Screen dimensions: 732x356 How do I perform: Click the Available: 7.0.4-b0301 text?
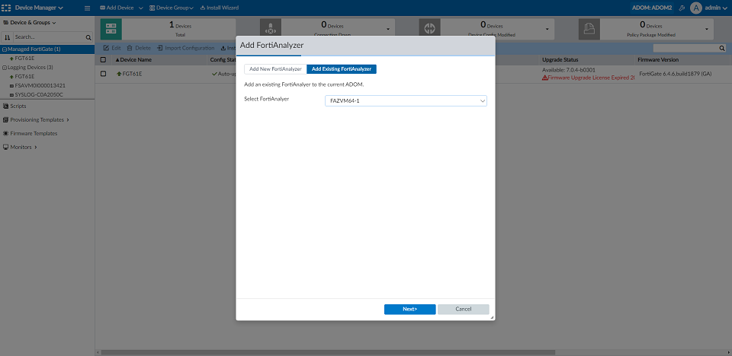[x=569, y=70]
